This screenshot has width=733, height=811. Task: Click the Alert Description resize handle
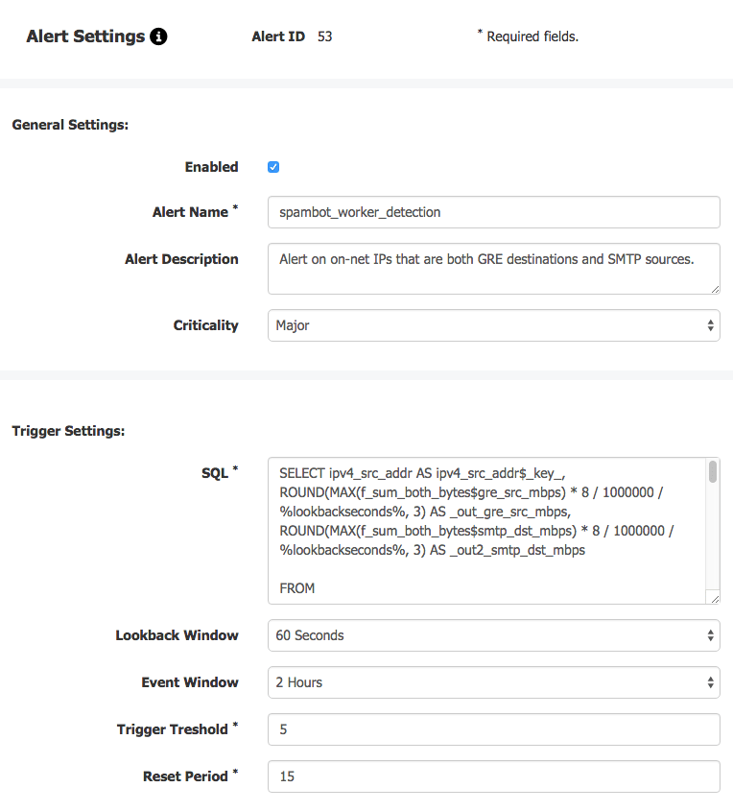(715, 290)
